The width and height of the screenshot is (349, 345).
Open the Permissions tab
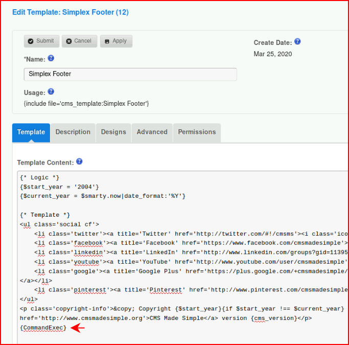(x=197, y=133)
